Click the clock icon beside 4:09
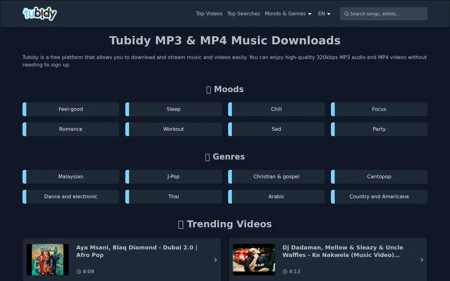 coord(79,272)
